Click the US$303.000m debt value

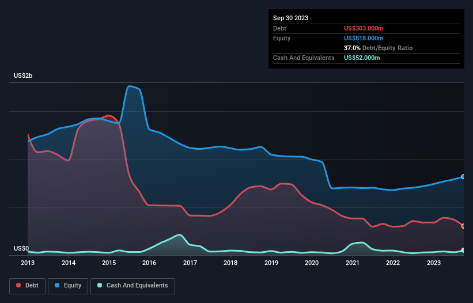[x=364, y=28]
